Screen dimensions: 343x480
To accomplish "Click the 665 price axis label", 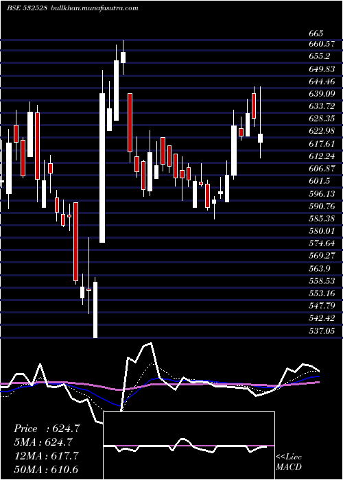I will click(x=316, y=34).
